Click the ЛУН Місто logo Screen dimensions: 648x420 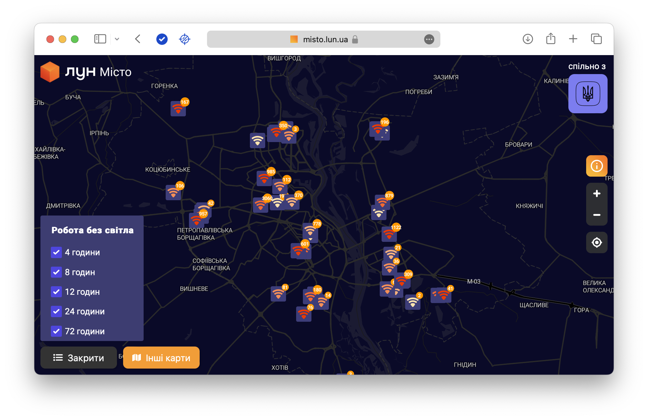[x=86, y=72]
